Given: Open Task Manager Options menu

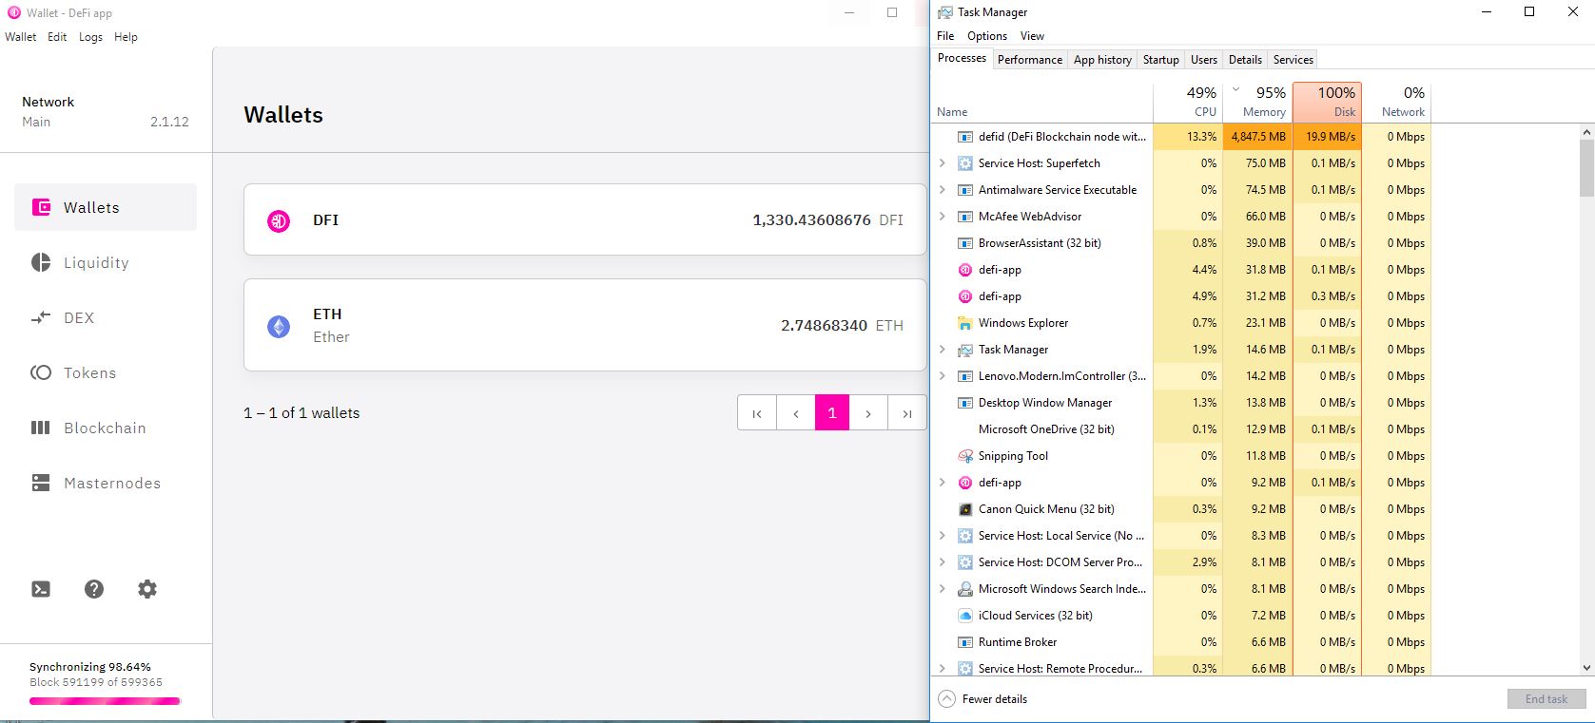Looking at the screenshot, I should [987, 36].
